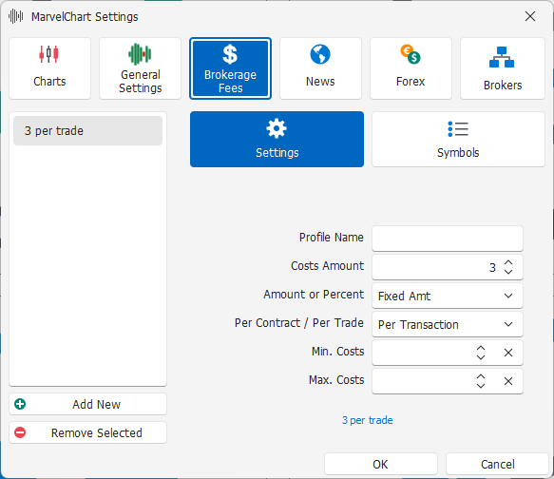Open the Charts settings section

click(x=49, y=68)
